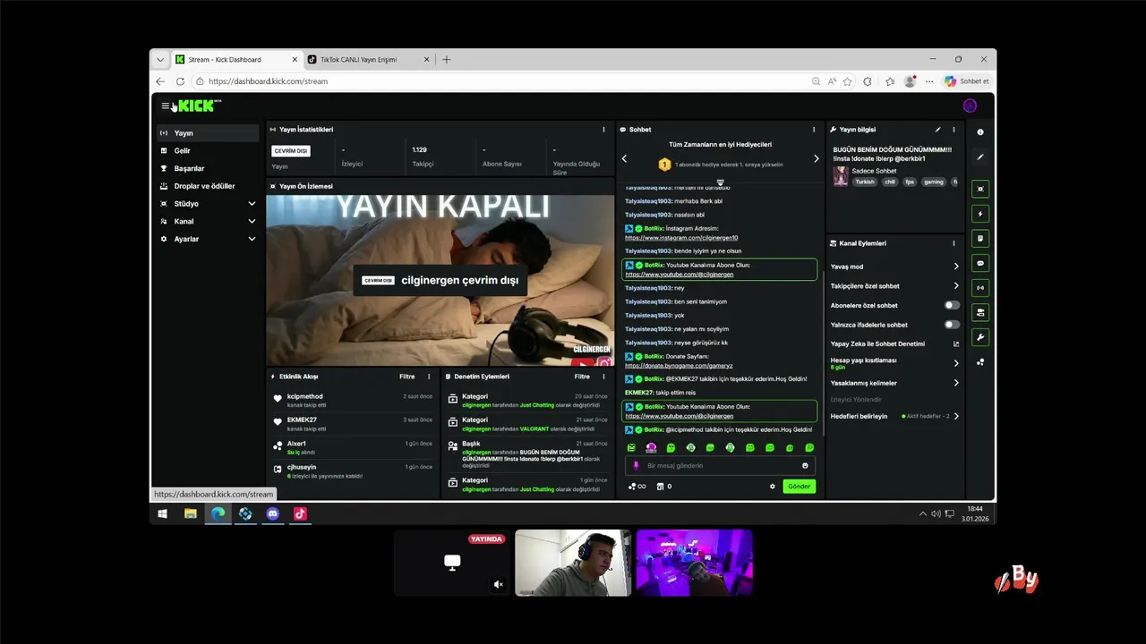This screenshot has height=644, width=1146.
Task: Click the Bir mesaj gönderin input
Action: (x=721, y=466)
